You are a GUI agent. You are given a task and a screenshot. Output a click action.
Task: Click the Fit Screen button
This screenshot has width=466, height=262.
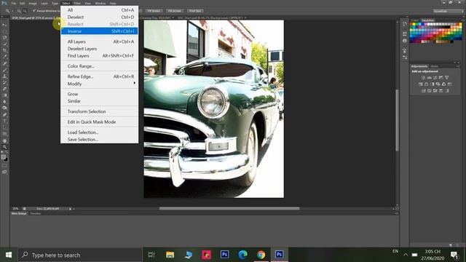coord(154,11)
